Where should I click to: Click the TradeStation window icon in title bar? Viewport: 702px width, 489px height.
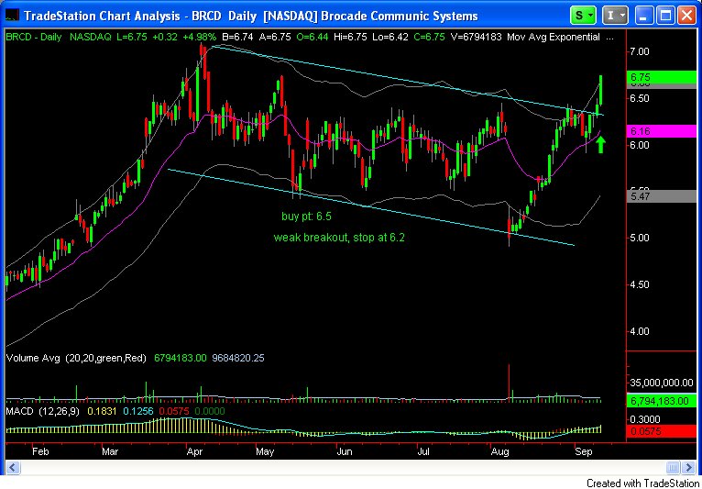tap(13, 17)
